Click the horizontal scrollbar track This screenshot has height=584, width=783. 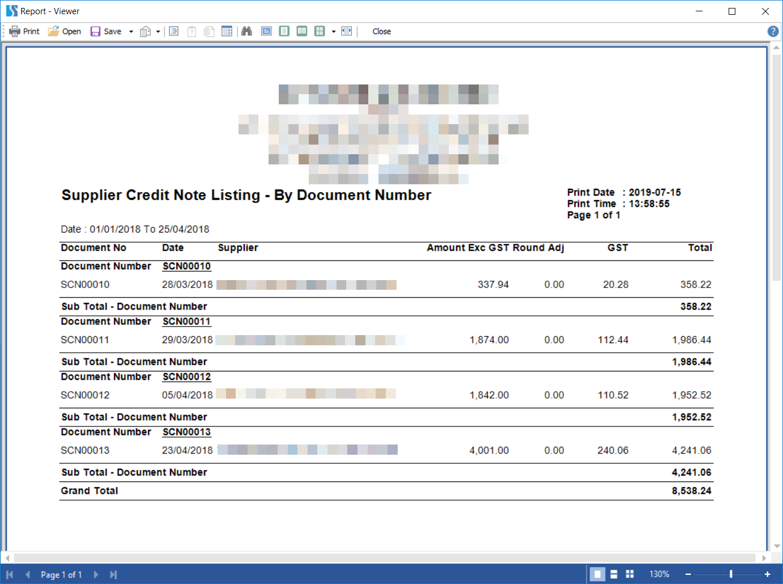384,558
